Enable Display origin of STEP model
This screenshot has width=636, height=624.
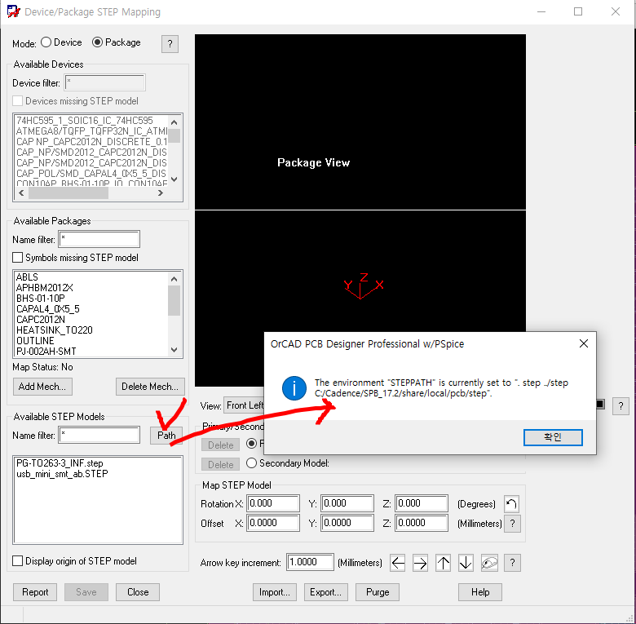click(17, 561)
